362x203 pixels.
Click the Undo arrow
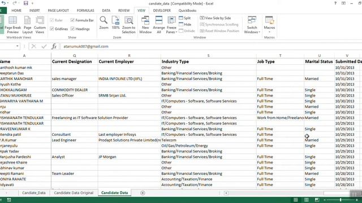4,3
